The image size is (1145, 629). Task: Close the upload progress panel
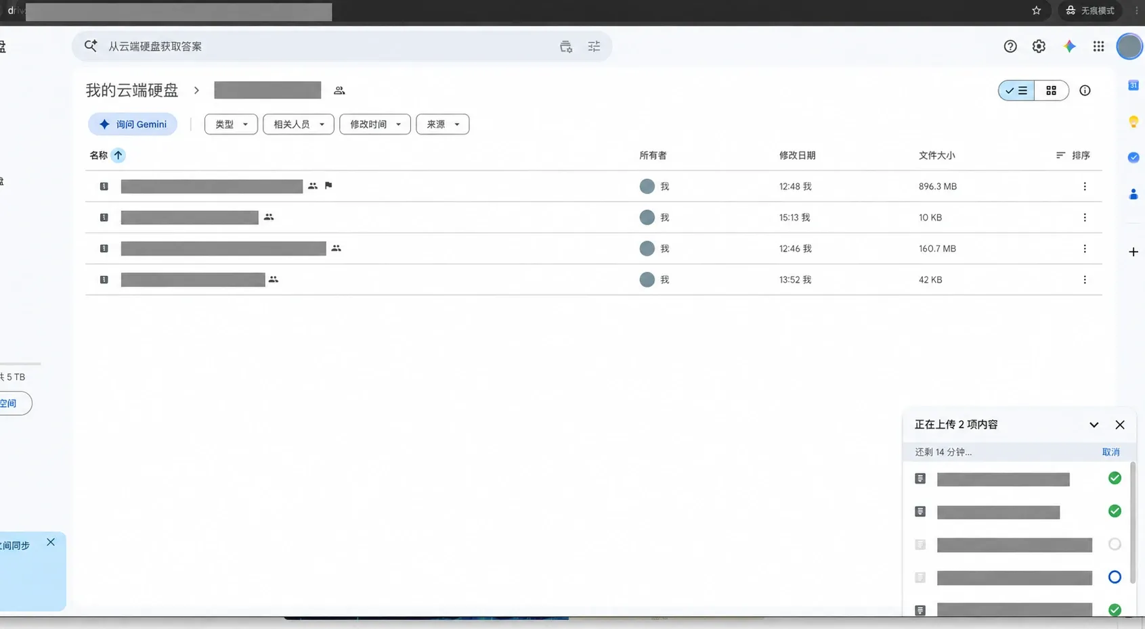point(1119,425)
